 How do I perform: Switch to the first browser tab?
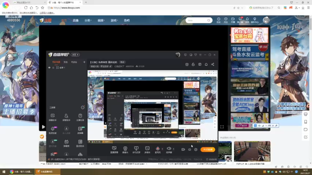click(x=29, y=2)
